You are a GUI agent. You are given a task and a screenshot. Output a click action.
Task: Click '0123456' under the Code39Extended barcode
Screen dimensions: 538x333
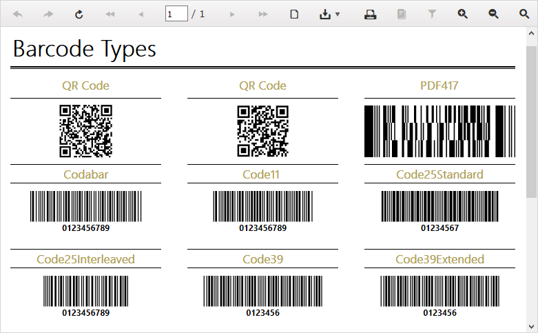(440, 313)
